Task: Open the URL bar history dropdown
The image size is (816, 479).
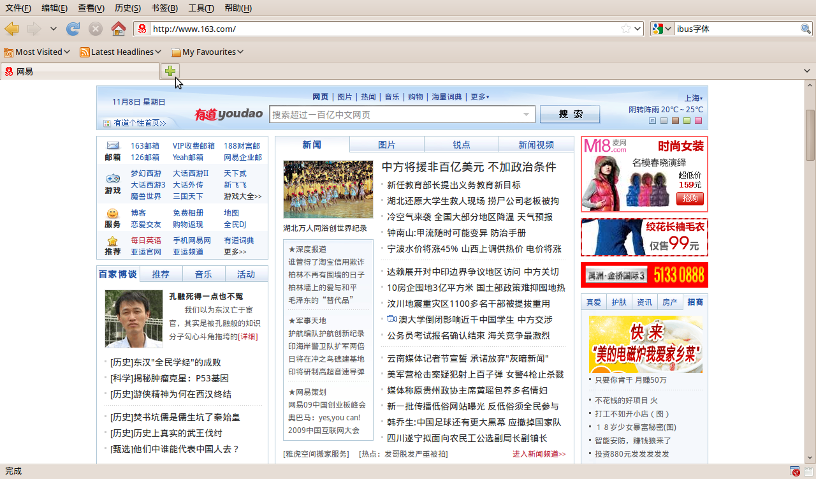Action: point(637,29)
